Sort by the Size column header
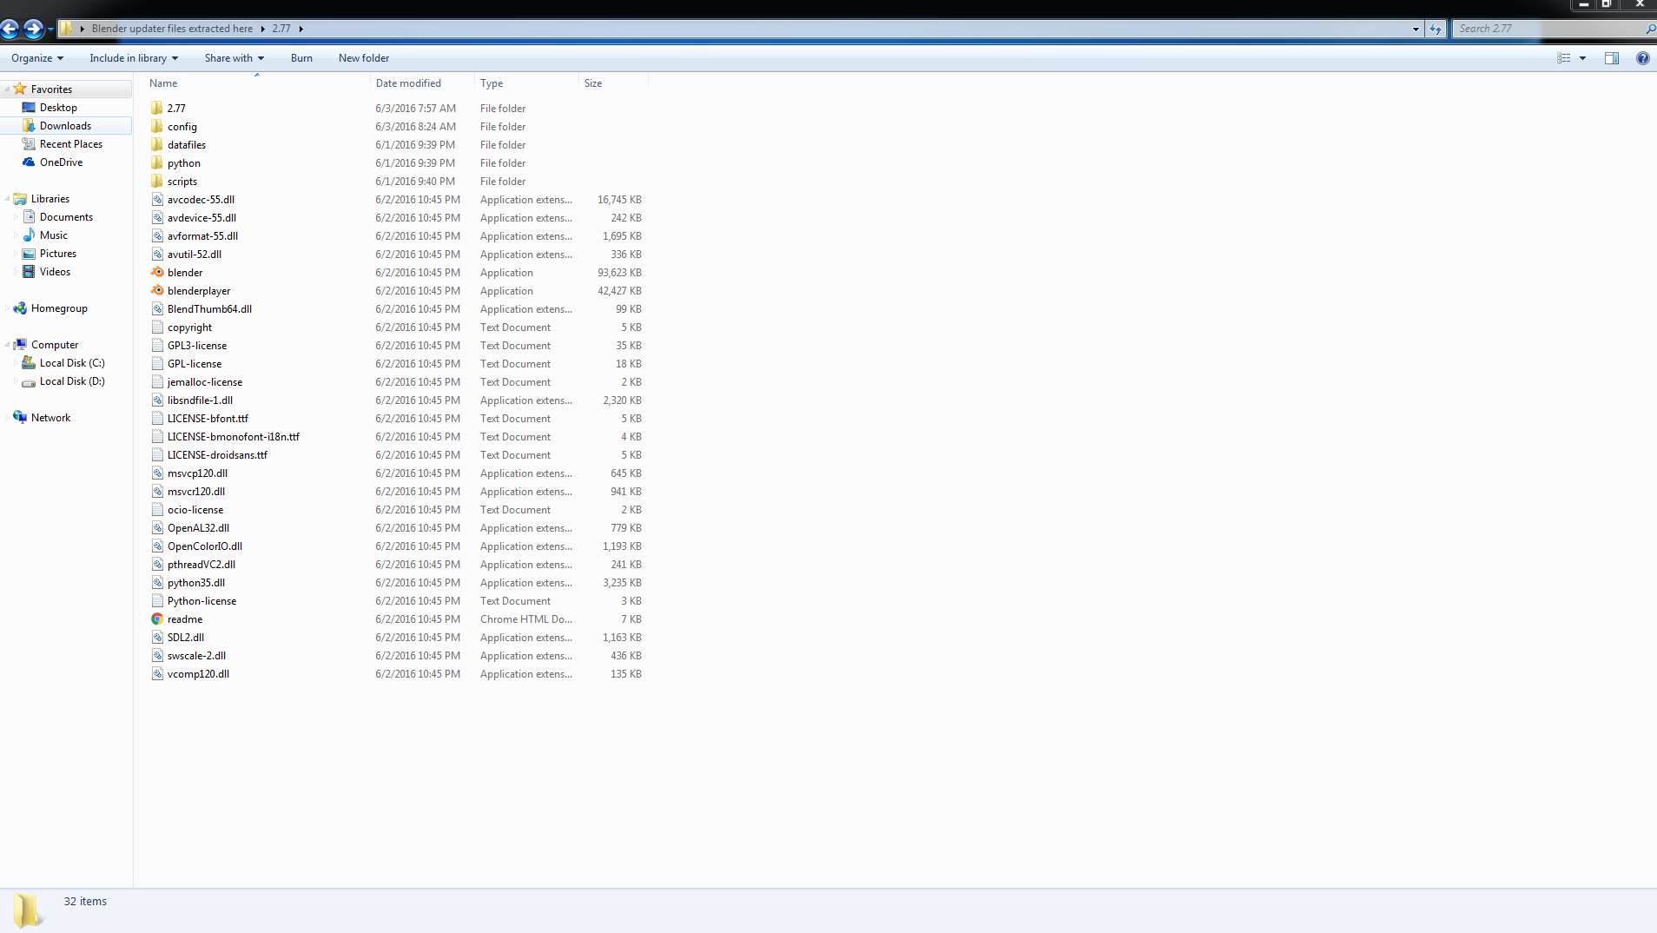Viewport: 1657px width, 933px height. tap(613, 83)
